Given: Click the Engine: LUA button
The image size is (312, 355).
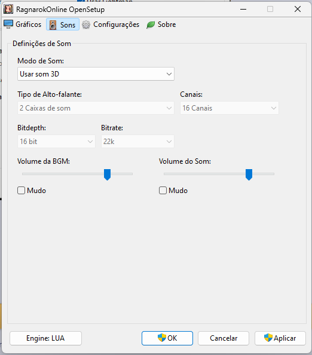Looking at the screenshot, I should pyautogui.click(x=45, y=338).
